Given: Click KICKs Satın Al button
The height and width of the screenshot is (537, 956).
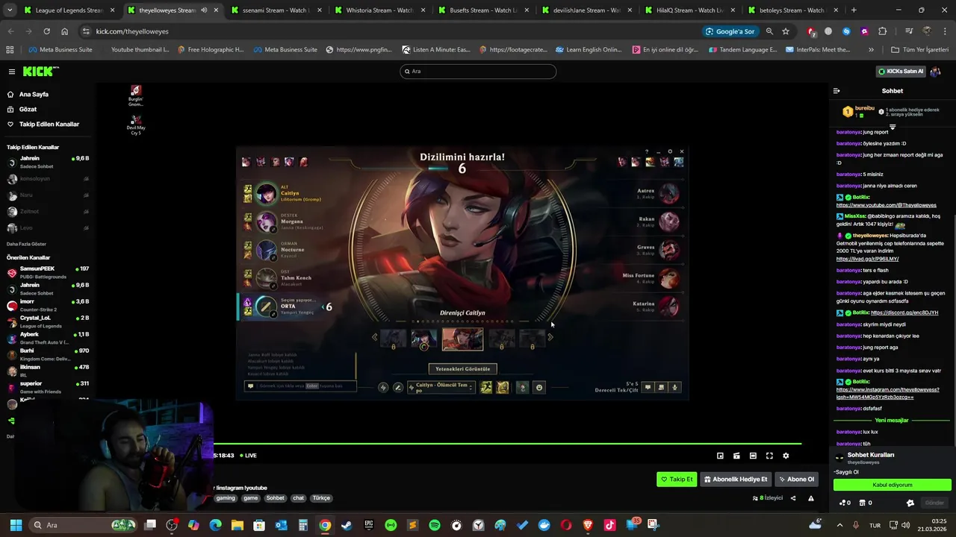Looking at the screenshot, I should pyautogui.click(x=901, y=72).
